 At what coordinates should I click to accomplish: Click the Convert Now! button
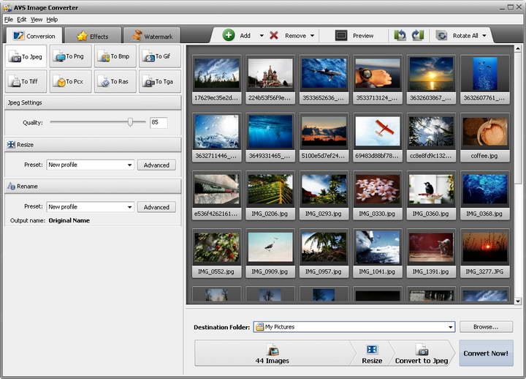tap(486, 353)
